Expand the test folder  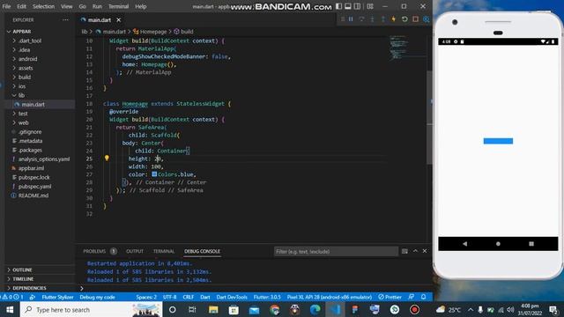click(x=23, y=114)
